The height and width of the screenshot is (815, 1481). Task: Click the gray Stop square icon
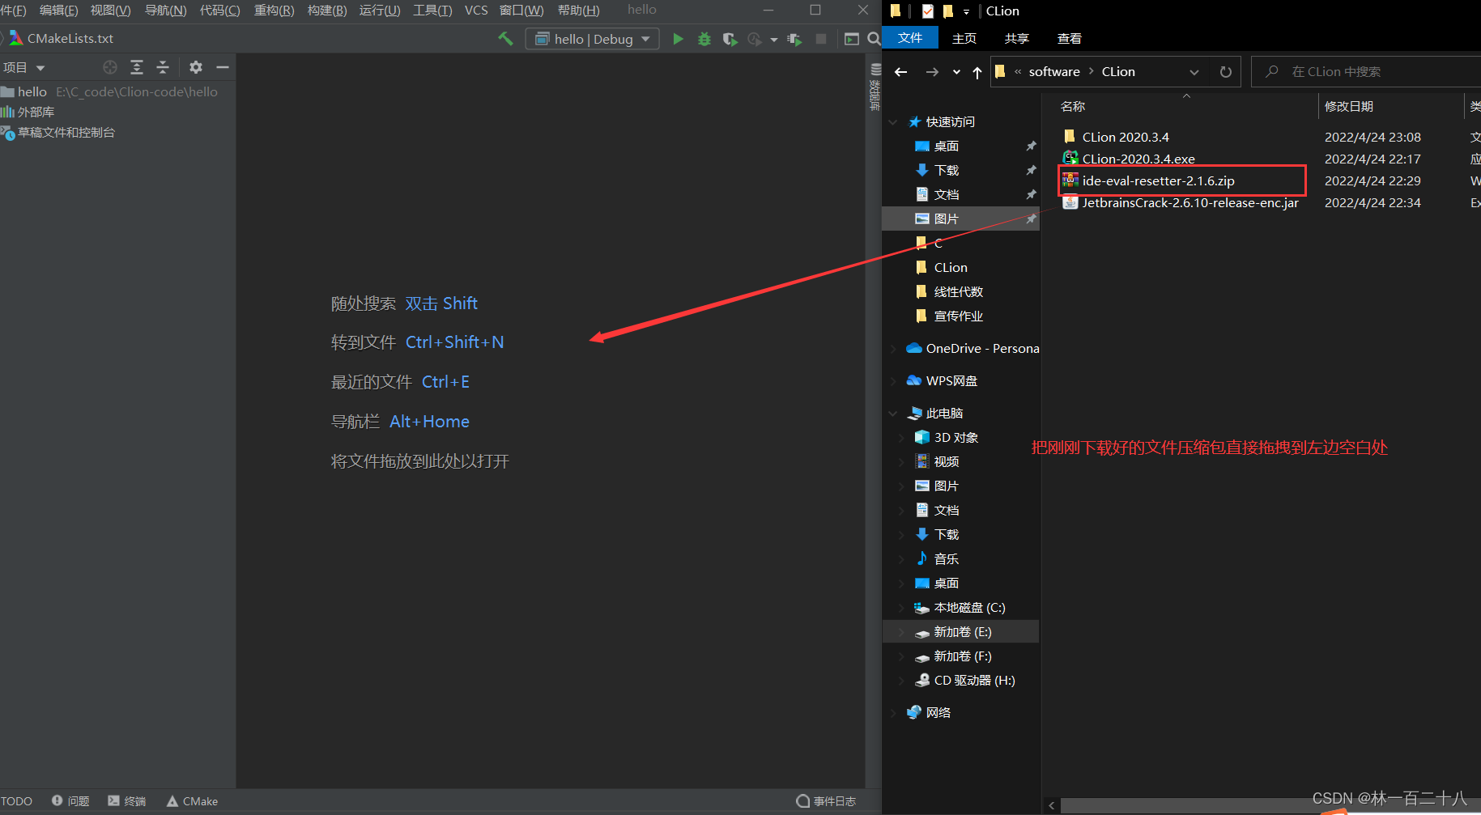click(x=821, y=39)
